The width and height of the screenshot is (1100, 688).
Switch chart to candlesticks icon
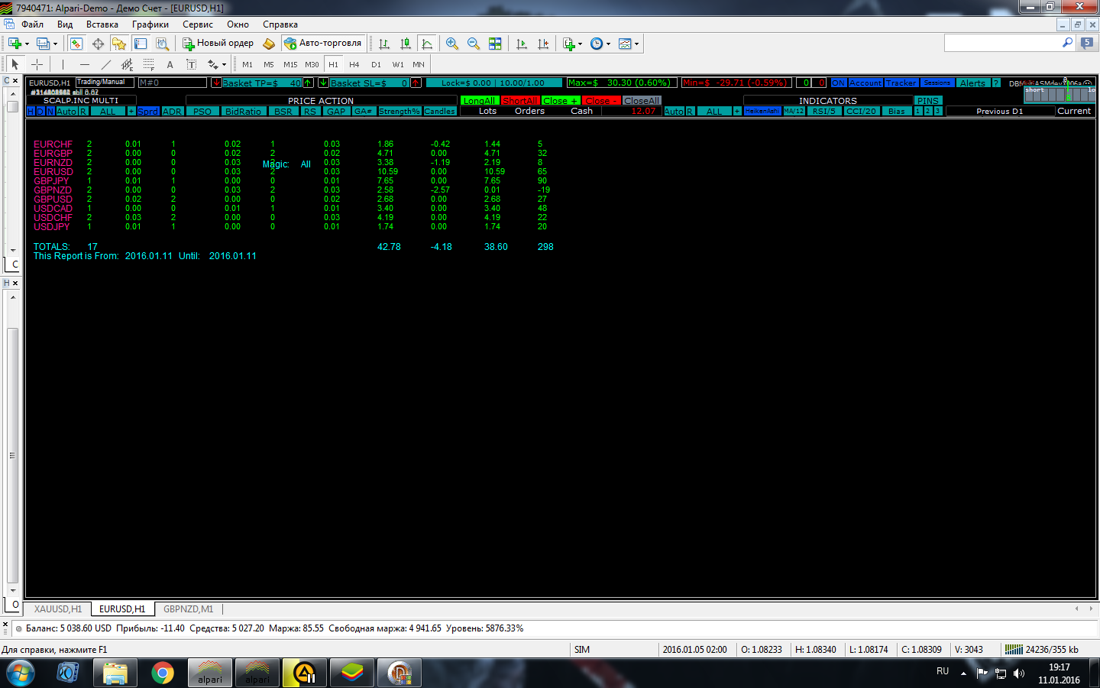click(x=406, y=44)
